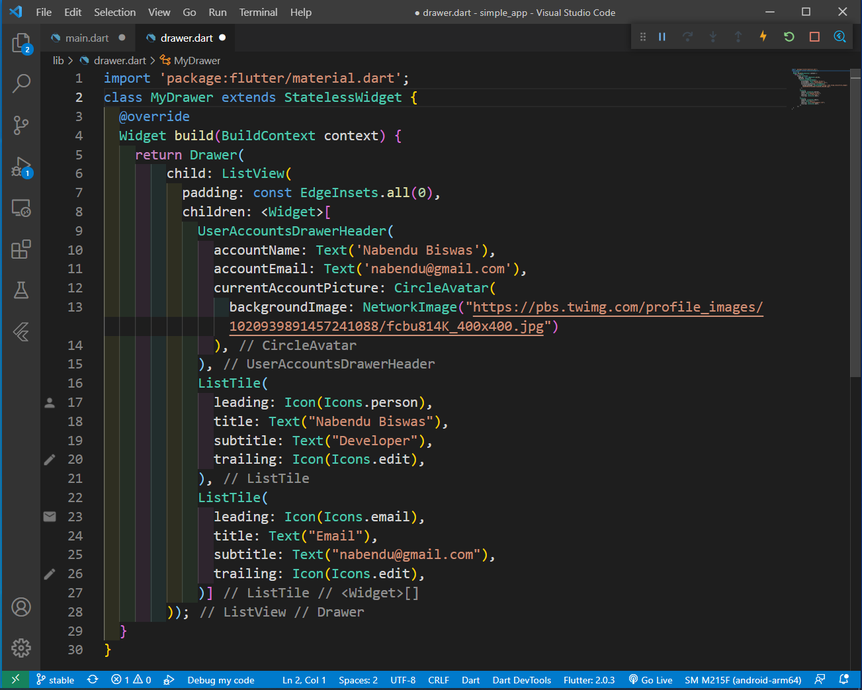Open the Selection menu
This screenshot has height=690, width=862.
tap(114, 12)
